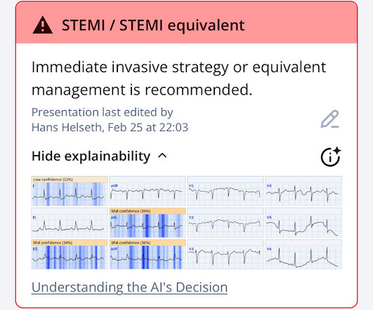
Task: Select the lead III ECG thumbnail
Action: click(70, 254)
